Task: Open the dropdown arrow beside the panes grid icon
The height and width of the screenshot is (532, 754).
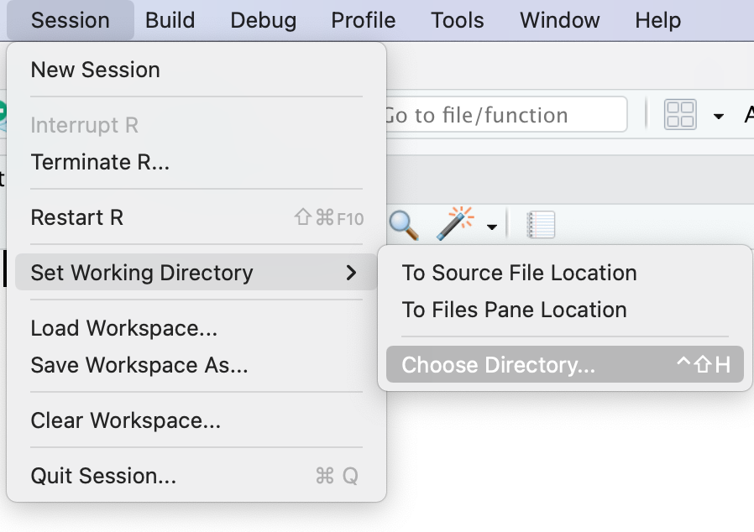Action: 718,116
